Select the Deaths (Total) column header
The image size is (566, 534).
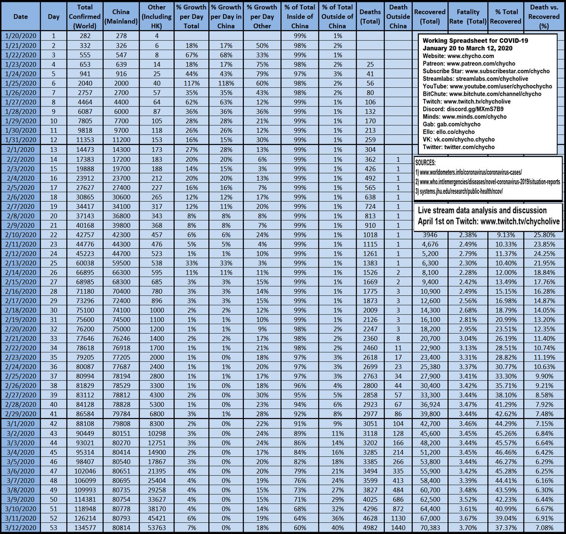click(x=370, y=17)
